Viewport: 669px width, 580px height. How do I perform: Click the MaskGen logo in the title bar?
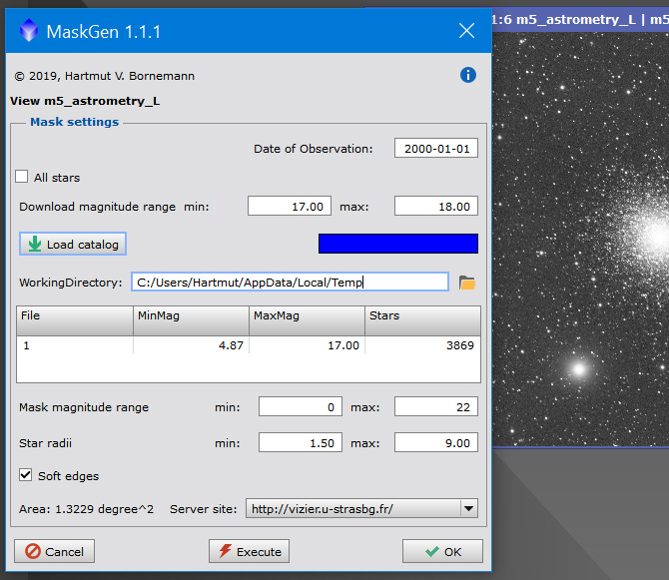click(x=29, y=30)
